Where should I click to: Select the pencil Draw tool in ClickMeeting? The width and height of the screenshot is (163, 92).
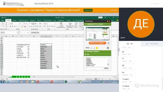pyautogui.click(x=91, y=48)
